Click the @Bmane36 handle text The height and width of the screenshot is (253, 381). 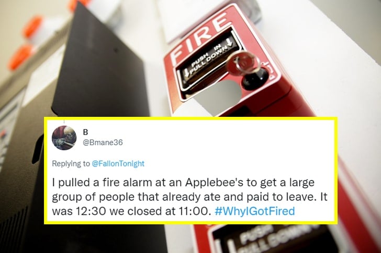[103, 142]
